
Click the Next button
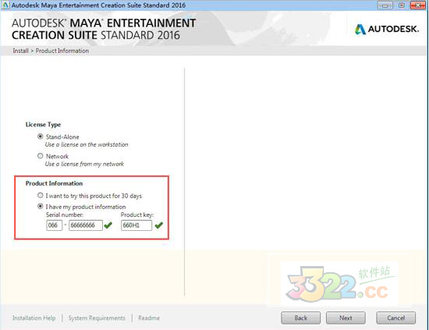346,318
